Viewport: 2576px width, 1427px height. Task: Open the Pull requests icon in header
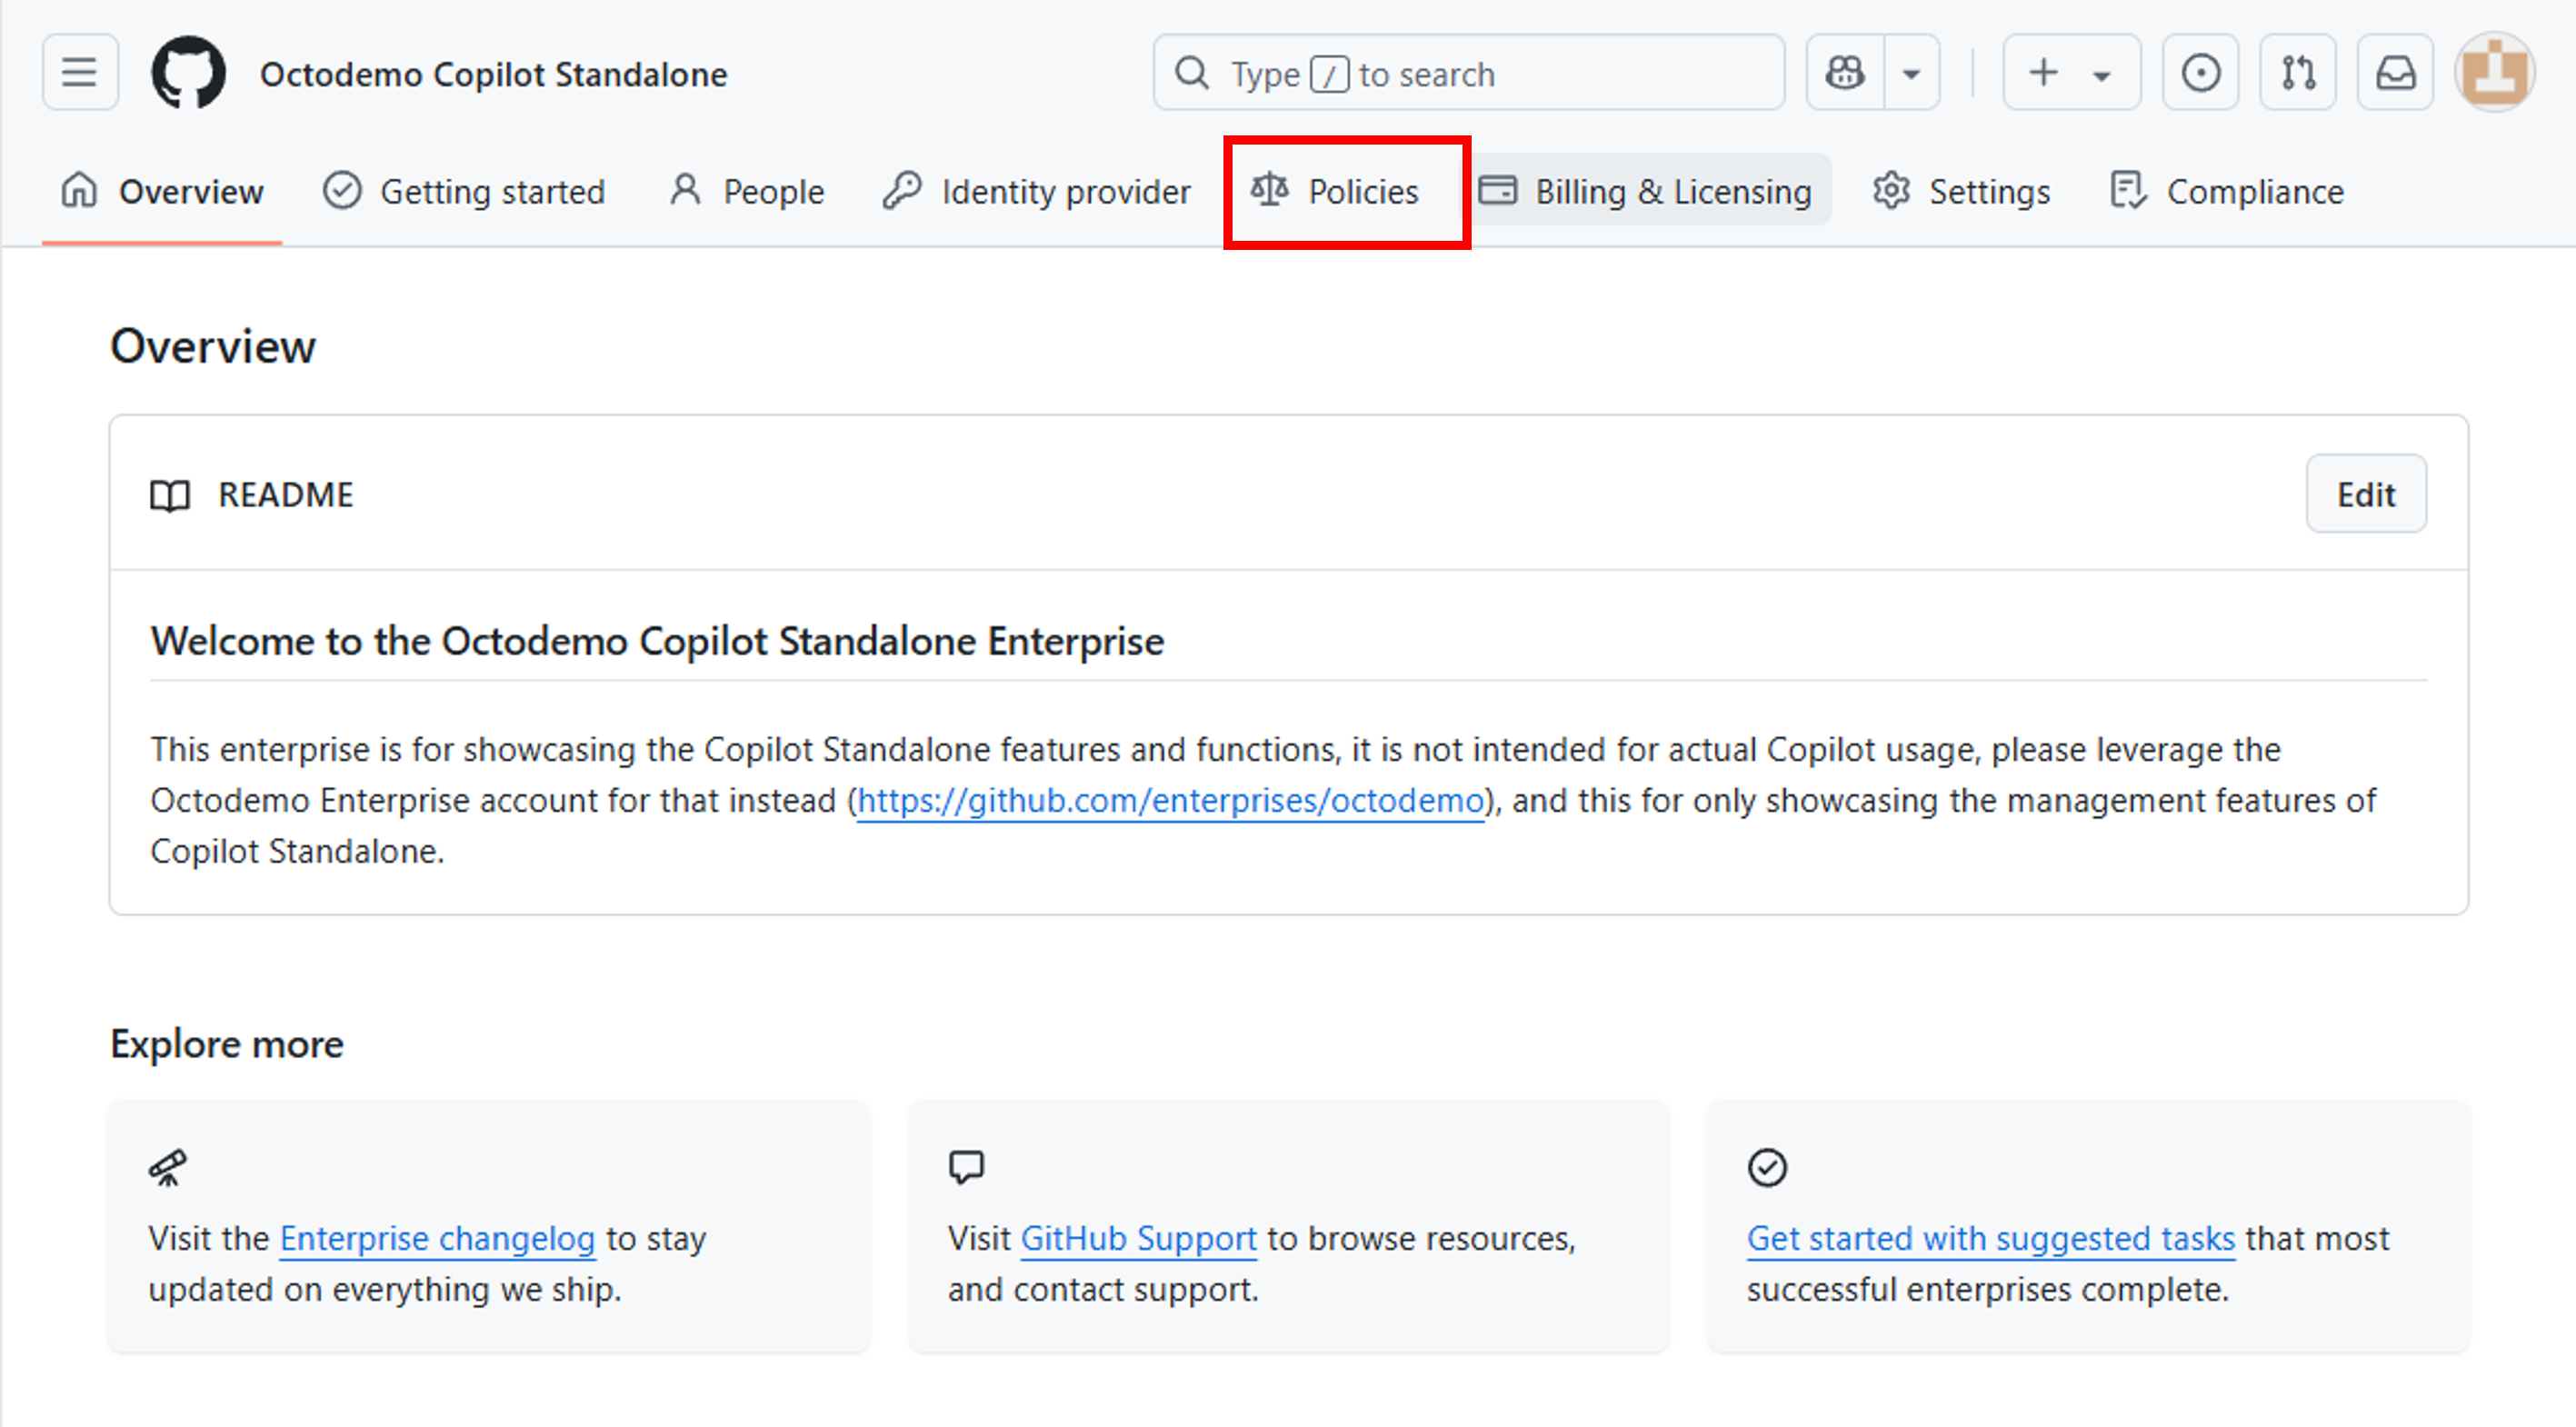[x=2298, y=73]
